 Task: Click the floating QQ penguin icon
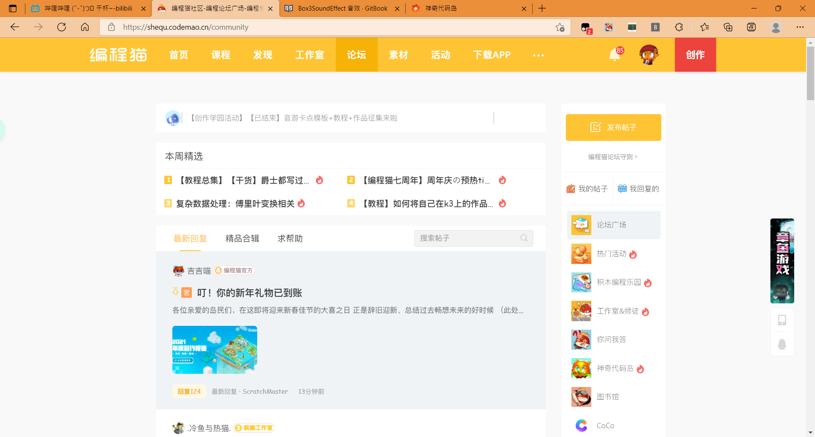point(782,344)
